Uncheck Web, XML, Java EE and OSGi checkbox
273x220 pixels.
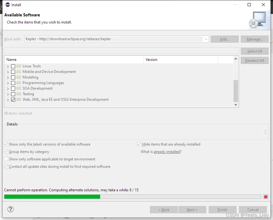(x=13, y=99)
